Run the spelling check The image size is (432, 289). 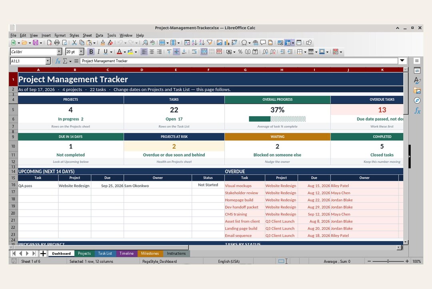(x=153, y=43)
